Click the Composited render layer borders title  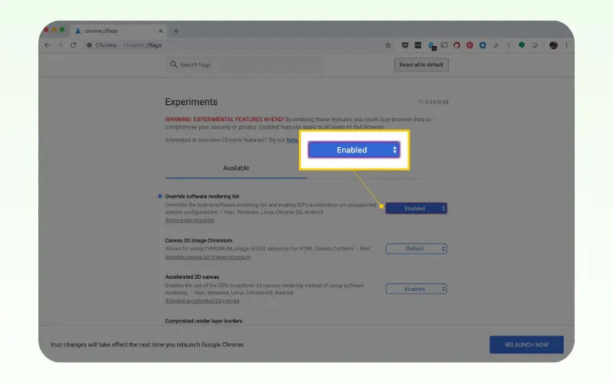tap(204, 321)
